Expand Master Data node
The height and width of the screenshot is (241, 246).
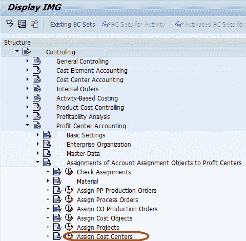pyautogui.click(x=37, y=153)
